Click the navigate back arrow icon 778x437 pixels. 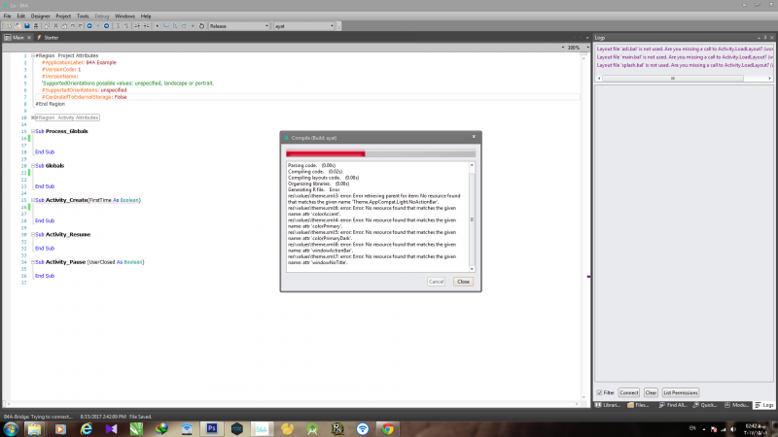click(x=88, y=25)
